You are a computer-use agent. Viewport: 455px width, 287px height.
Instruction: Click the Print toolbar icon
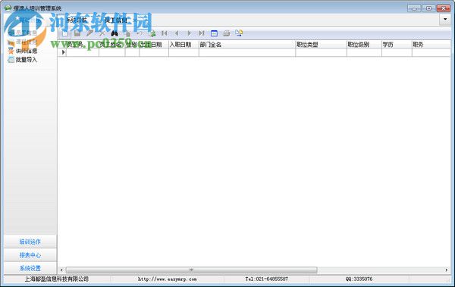pyautogui.click(x=226, y=33)
